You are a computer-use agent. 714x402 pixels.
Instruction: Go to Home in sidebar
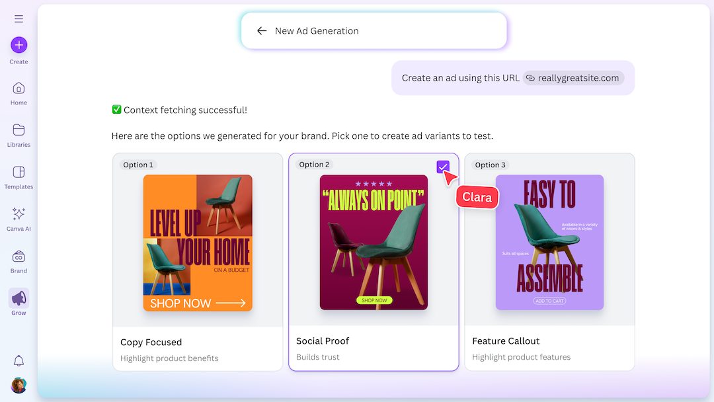[19, 89]
